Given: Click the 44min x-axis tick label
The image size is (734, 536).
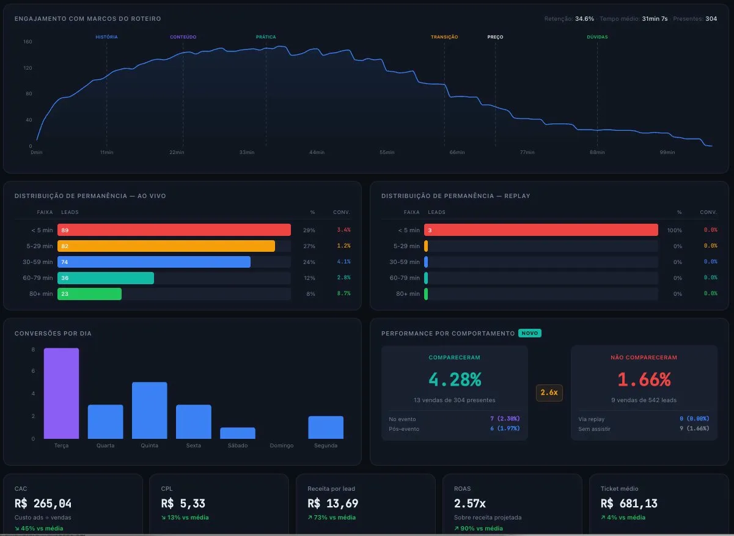Looking at the screenshot, I should [317, 152].
